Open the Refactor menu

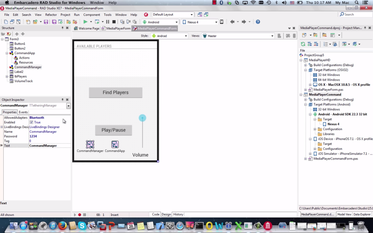click(51, 15)
